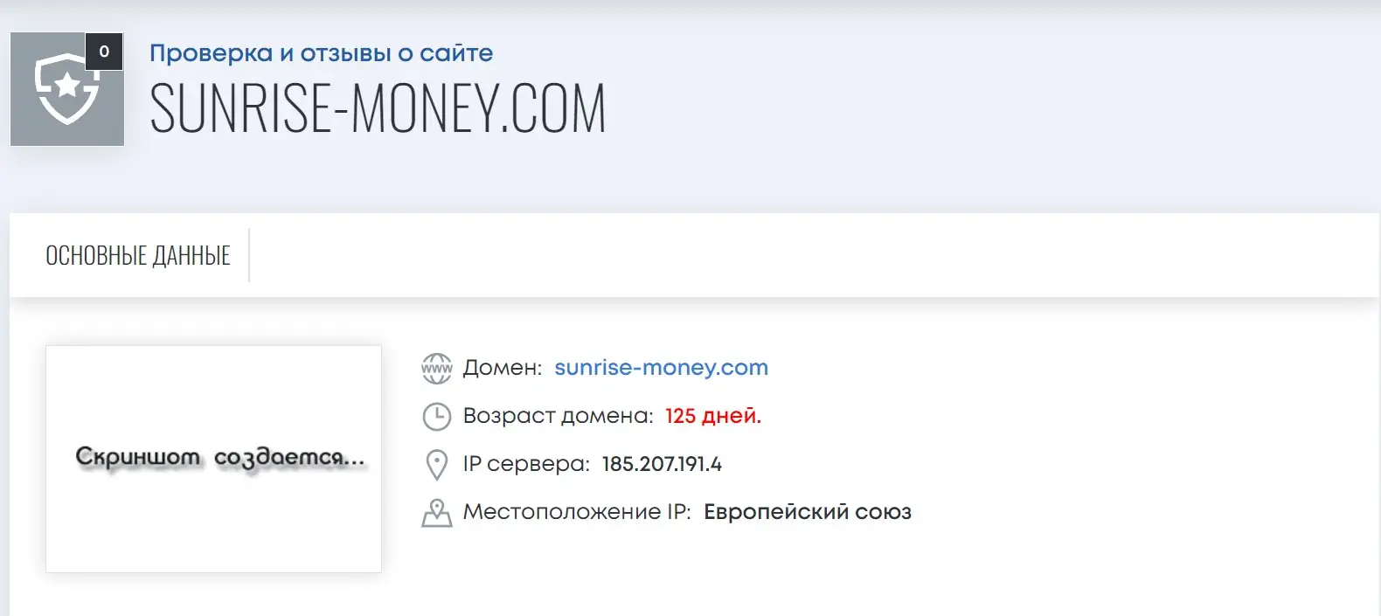Click the Возраст домена label
1381x616 pixels.
[559, 416]
